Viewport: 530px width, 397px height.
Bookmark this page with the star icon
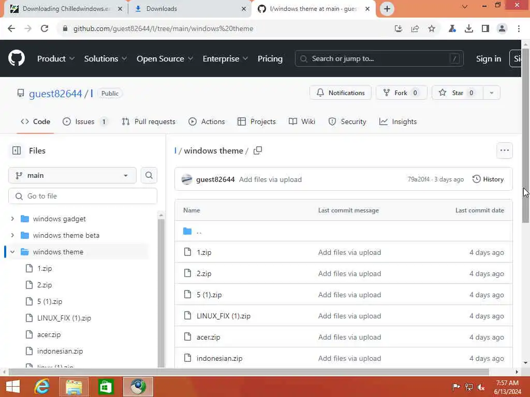(432, 29)
